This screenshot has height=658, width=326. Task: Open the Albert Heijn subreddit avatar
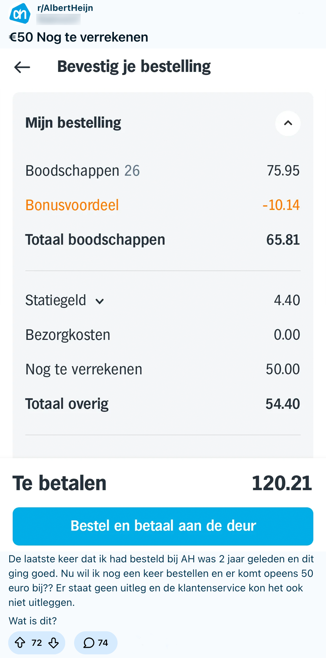(20, 13)
